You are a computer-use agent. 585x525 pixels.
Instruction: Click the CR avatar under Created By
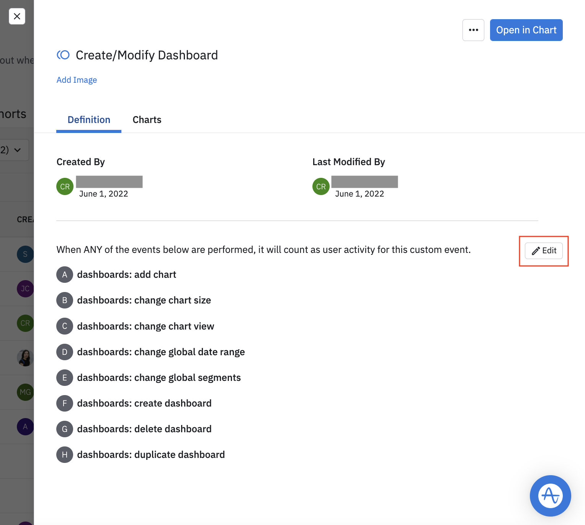pyautogui.click(x=65, y=187)
